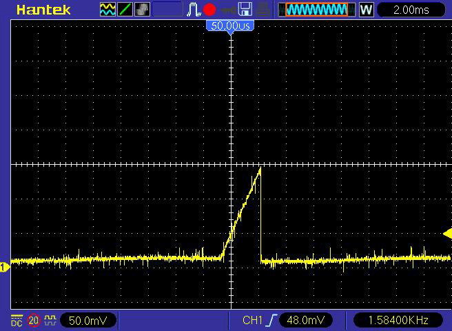Screen dimensions: 452x331
Task: Click the square wave icon beside bandwidth limit
Action: 50,320
